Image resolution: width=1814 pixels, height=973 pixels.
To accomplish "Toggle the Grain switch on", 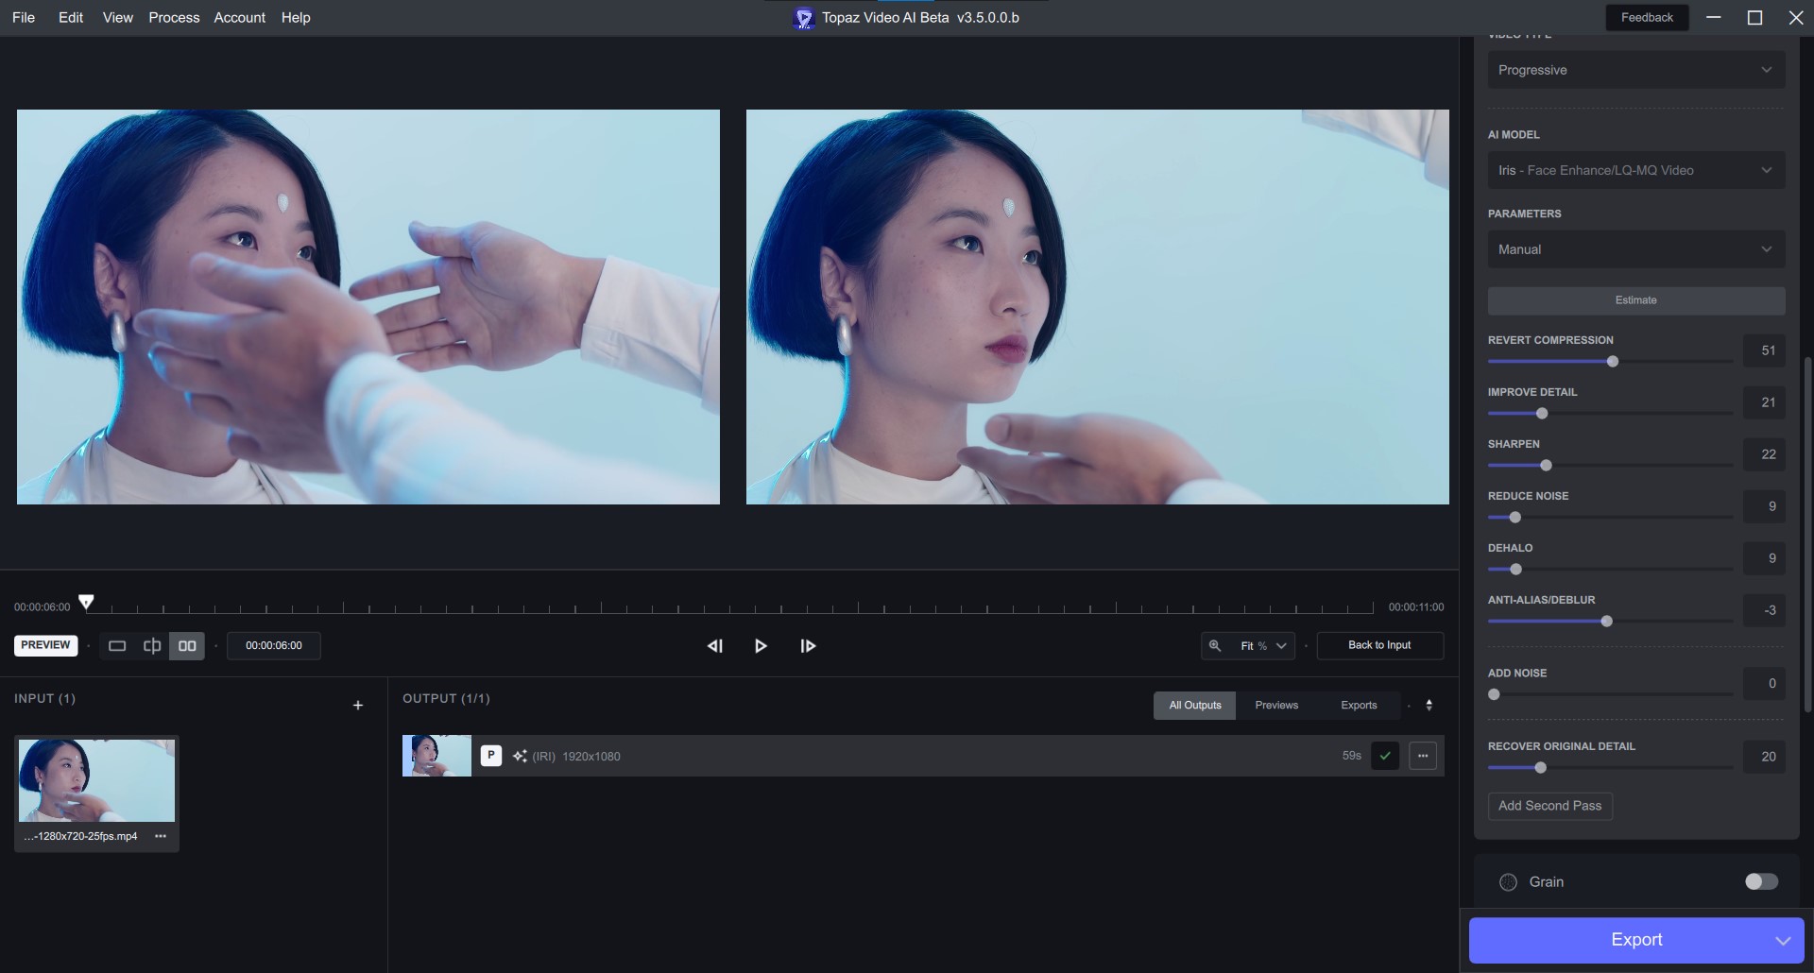I will click(x=1761, y=881).
